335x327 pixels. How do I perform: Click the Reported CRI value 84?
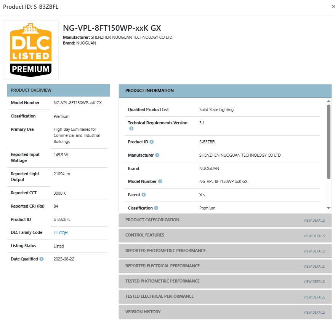(x=56, y=206)
